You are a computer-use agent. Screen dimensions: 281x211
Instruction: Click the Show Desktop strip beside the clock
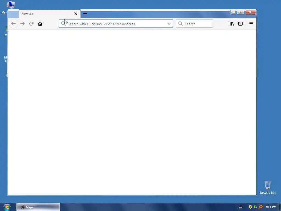pyautogui.click(x=280, y=207)
